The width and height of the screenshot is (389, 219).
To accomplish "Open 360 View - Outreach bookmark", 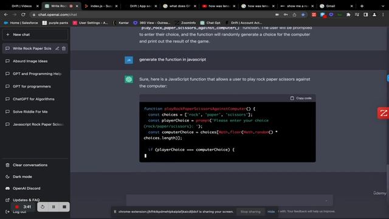I will [x=151, y=23].
